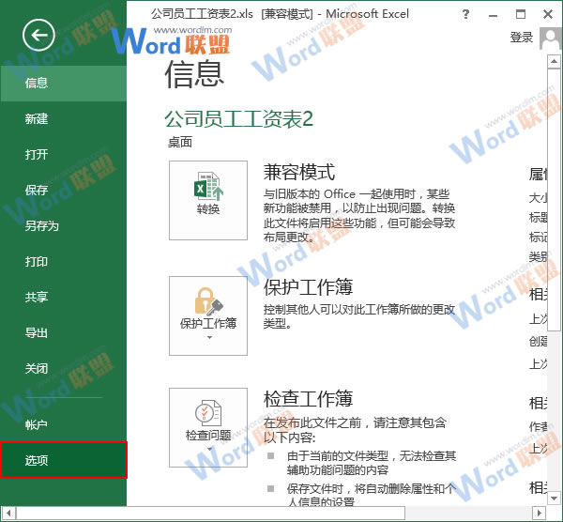
Task: Click the Check for Issues (检查问题) icon
Action: click(207, 415)
